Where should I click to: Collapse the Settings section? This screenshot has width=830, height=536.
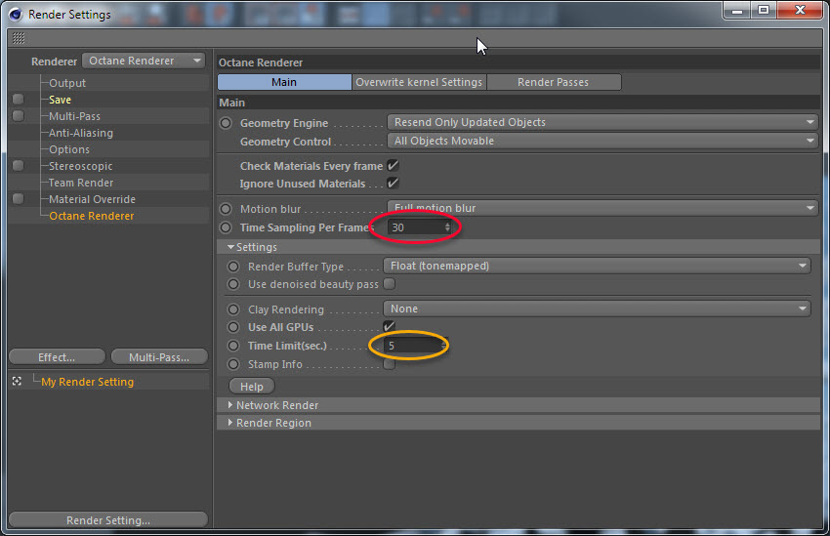click(230, 247)
